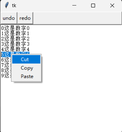Click text line "0这是数字0"
This screenshot has height=132, width=122.
[15, 28]
